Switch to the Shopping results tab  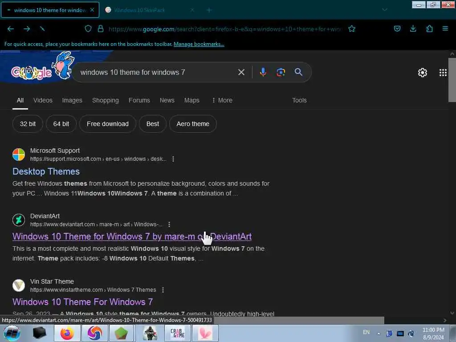pyautogui.click(x=105, y=100)
